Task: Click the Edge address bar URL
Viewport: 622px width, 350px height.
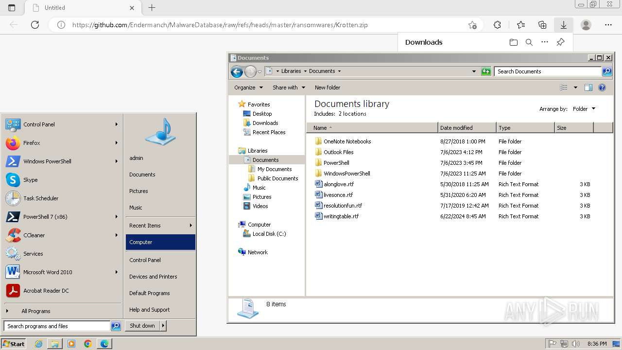Action: point(220,25)
